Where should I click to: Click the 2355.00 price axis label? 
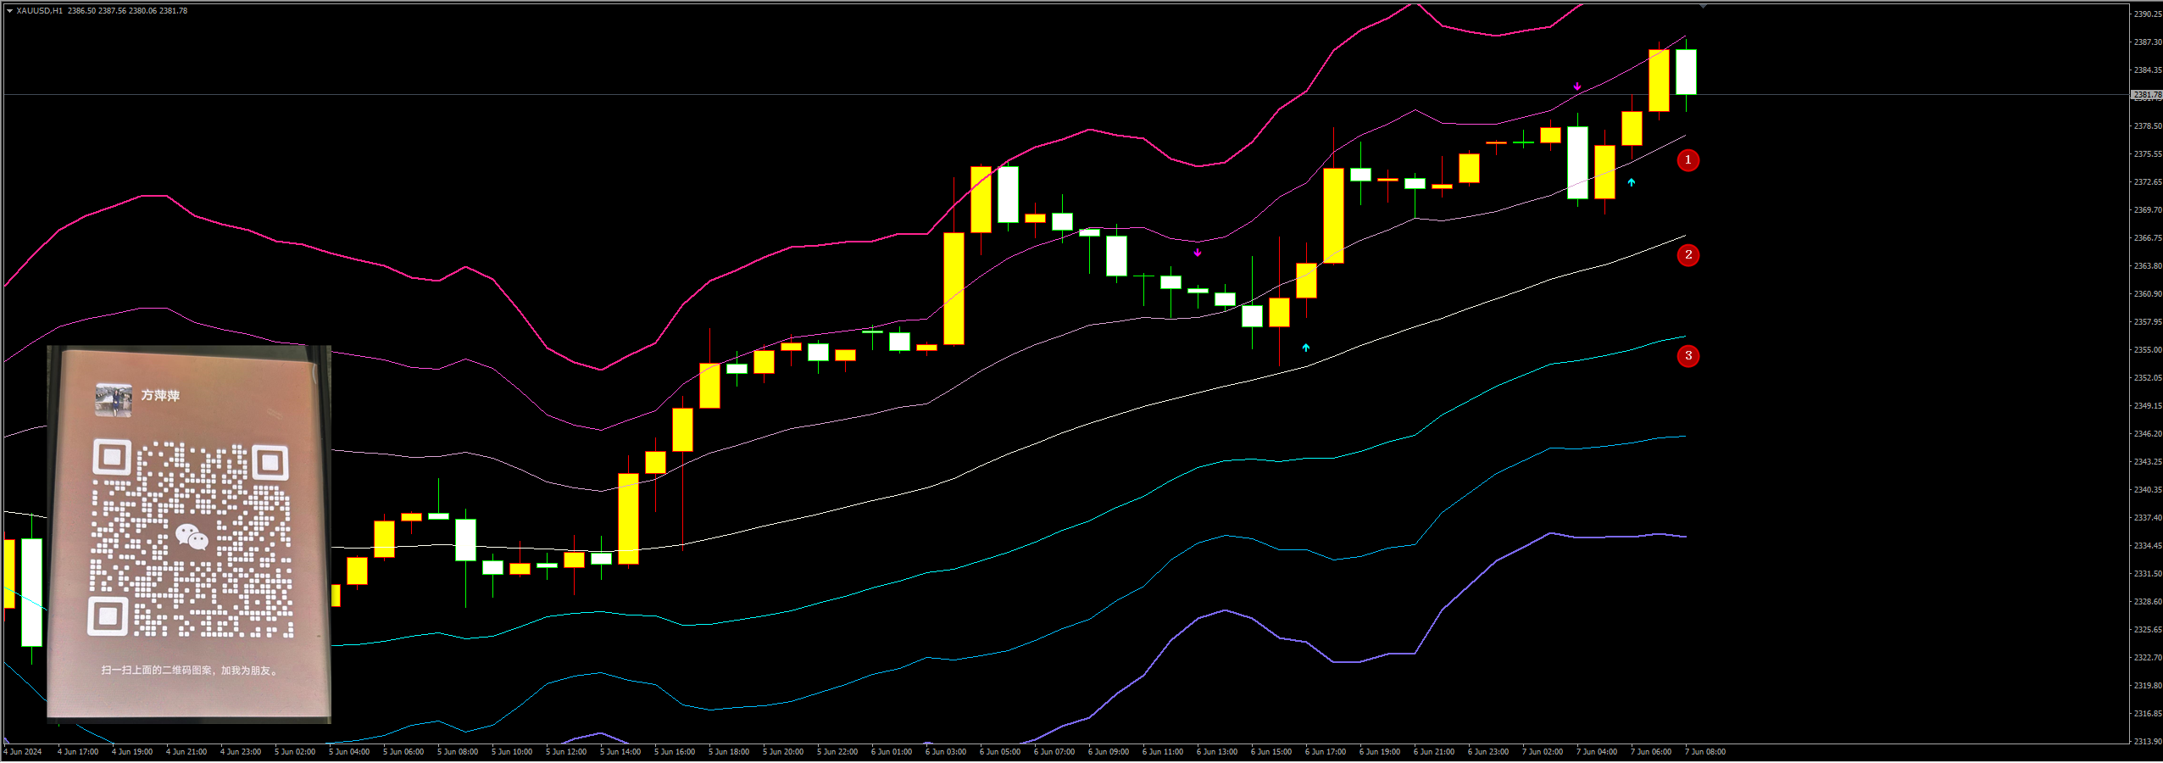coord(2148,350)
